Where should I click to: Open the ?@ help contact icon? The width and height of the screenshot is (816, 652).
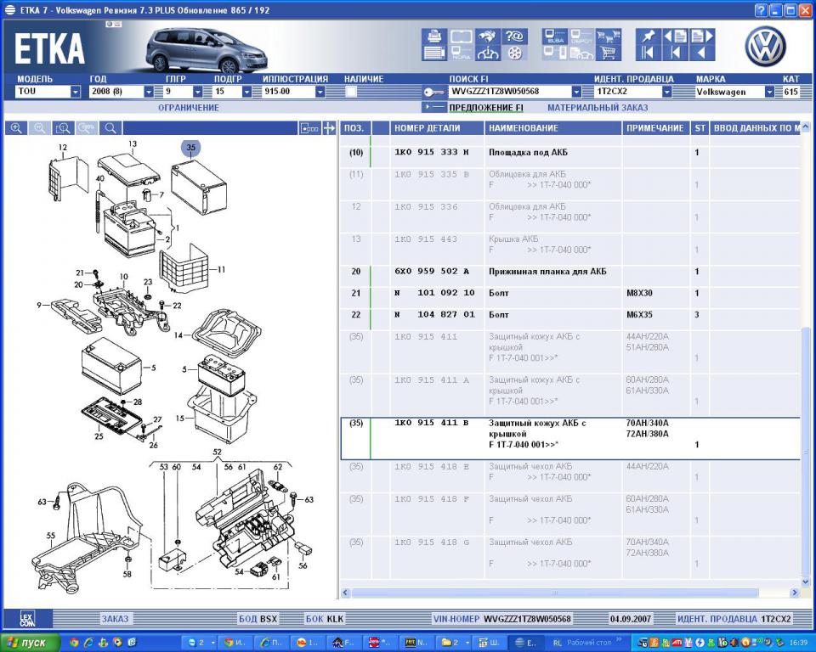pyautogui.click(x=515, y=36)
